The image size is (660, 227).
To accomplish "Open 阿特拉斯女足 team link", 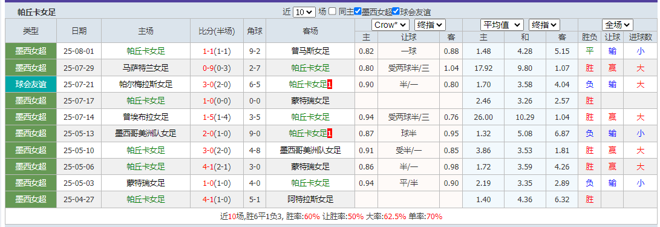I will [x=310, y=199].
